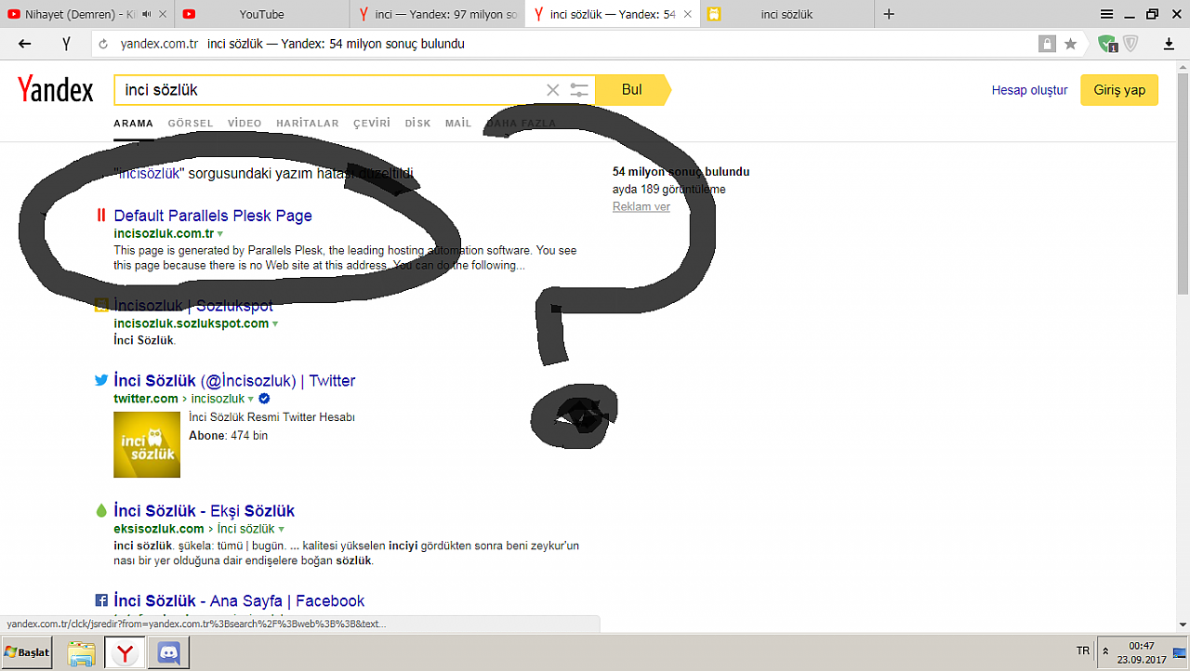1190x671 pixels.
Task: Open the İncisozluk | Sozlukspot result
Action: [x=193, y=306]
